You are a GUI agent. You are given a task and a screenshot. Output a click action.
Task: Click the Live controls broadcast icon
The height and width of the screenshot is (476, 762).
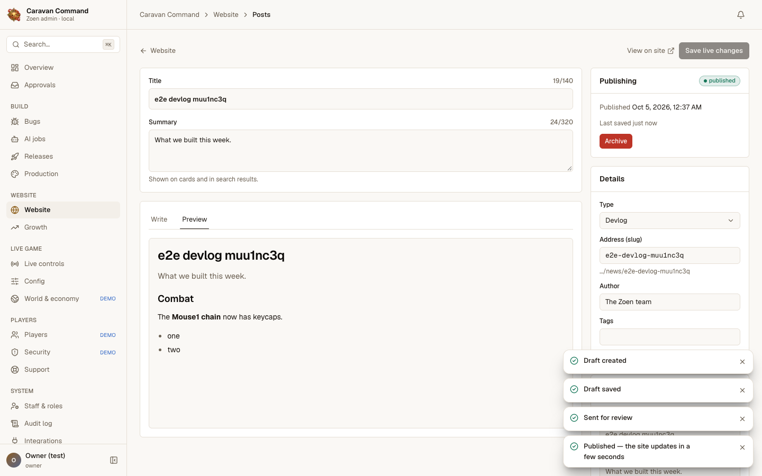click(15, 264)
